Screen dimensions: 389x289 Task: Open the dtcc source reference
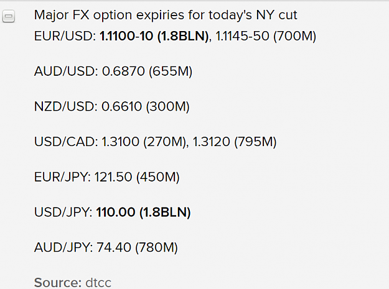tap(98, 283)
